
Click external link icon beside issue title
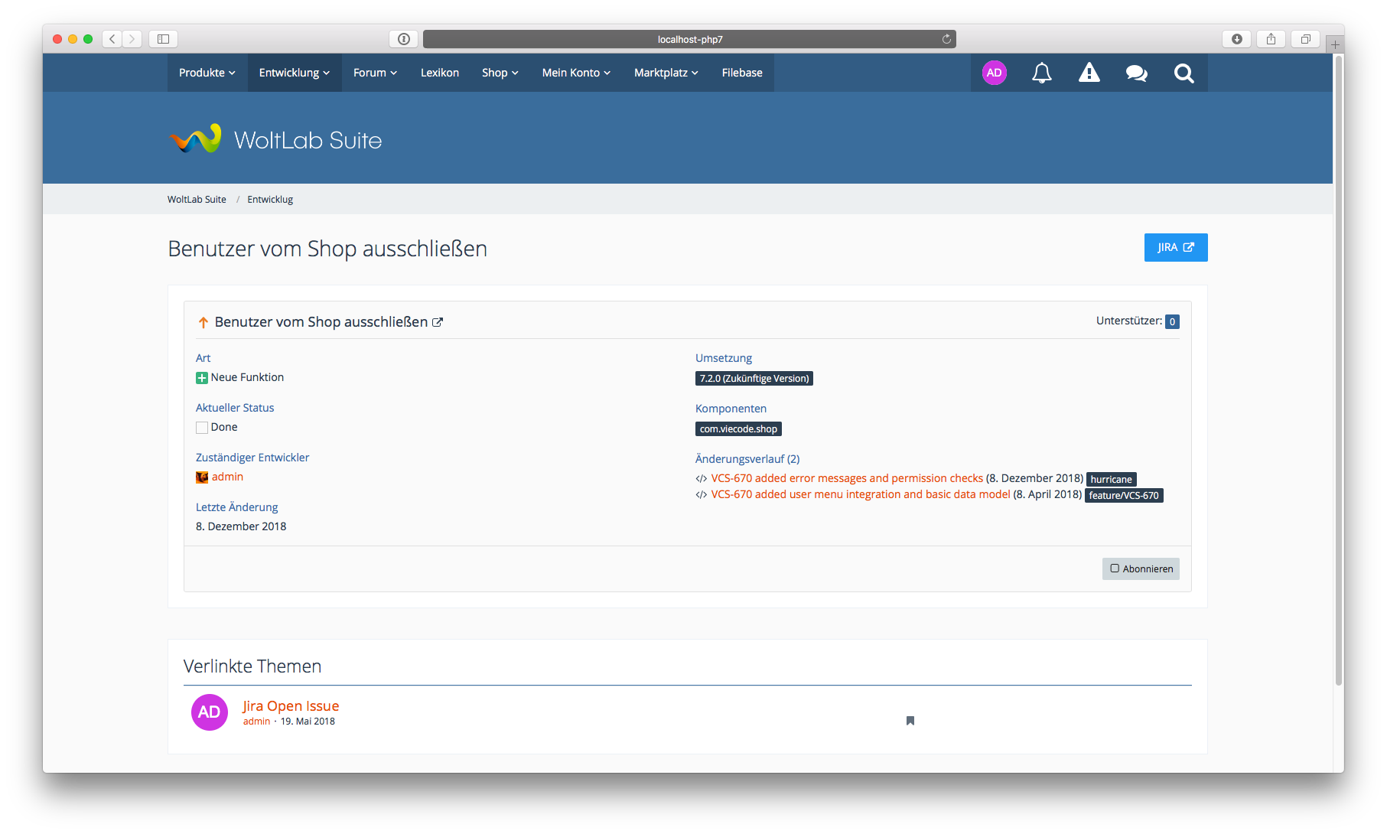[x=438, y=322]
